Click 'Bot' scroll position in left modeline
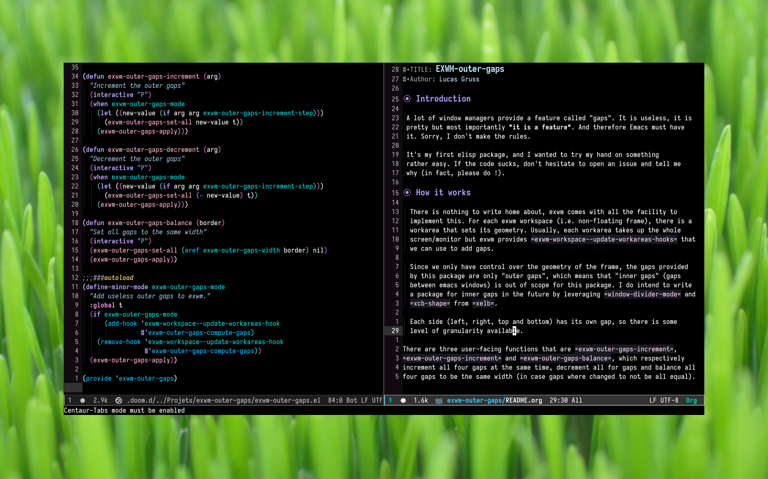The image size is (768, 479). coord(352,400)
